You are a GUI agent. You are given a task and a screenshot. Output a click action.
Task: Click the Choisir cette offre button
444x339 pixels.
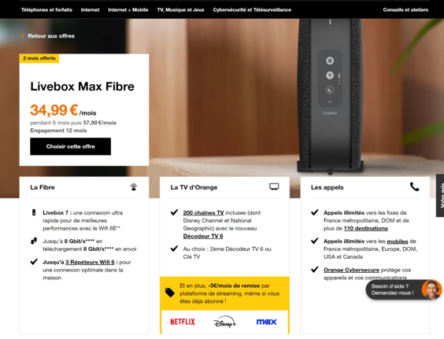click(71, 146)
